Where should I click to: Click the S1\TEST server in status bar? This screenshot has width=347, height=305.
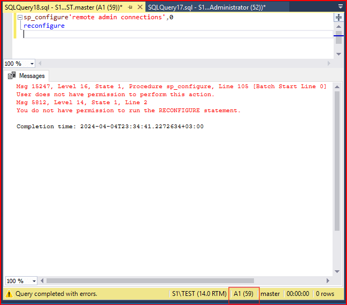(198, 294)
